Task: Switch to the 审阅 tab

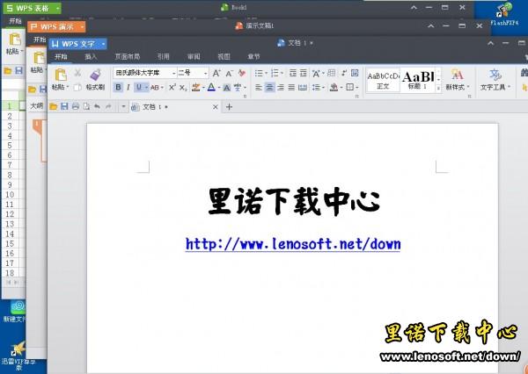Action: pos(194,57)
